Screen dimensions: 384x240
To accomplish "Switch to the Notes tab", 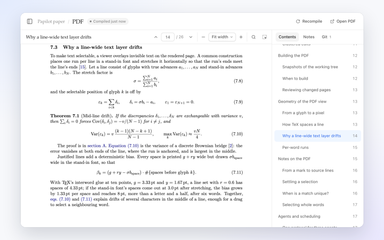I will pyautogui.click(x=309, y=37).
